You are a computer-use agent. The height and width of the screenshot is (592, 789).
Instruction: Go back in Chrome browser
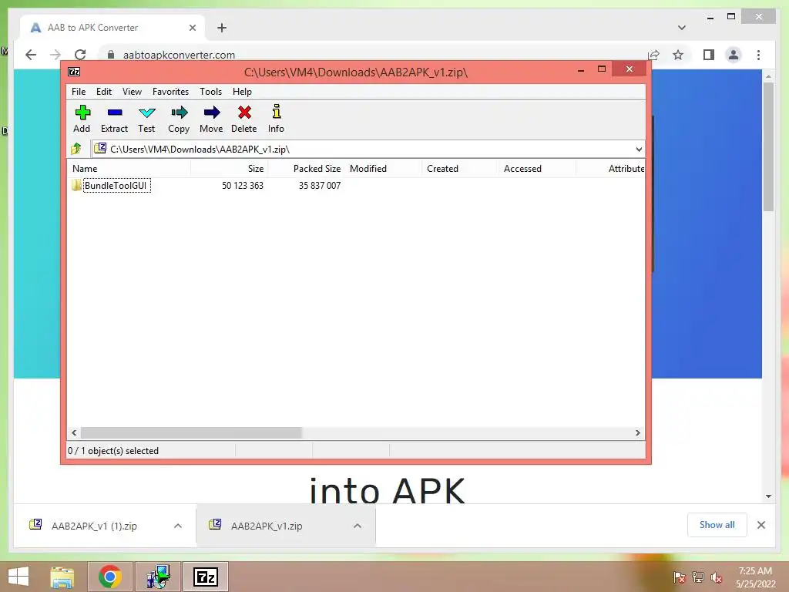[x=31, y=55]
